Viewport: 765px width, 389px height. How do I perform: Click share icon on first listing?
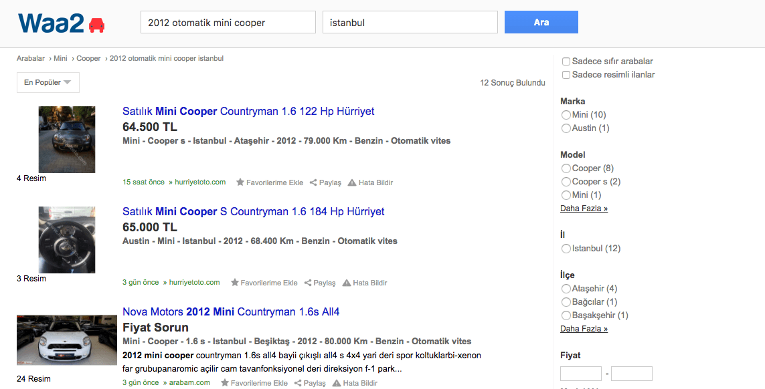tap(313, 182)
